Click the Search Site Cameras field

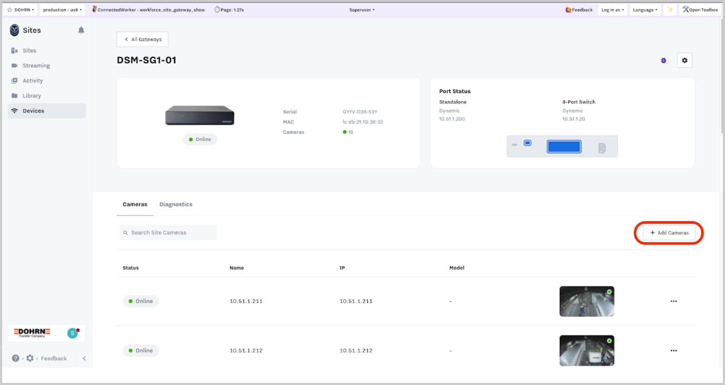pos(168,232)
